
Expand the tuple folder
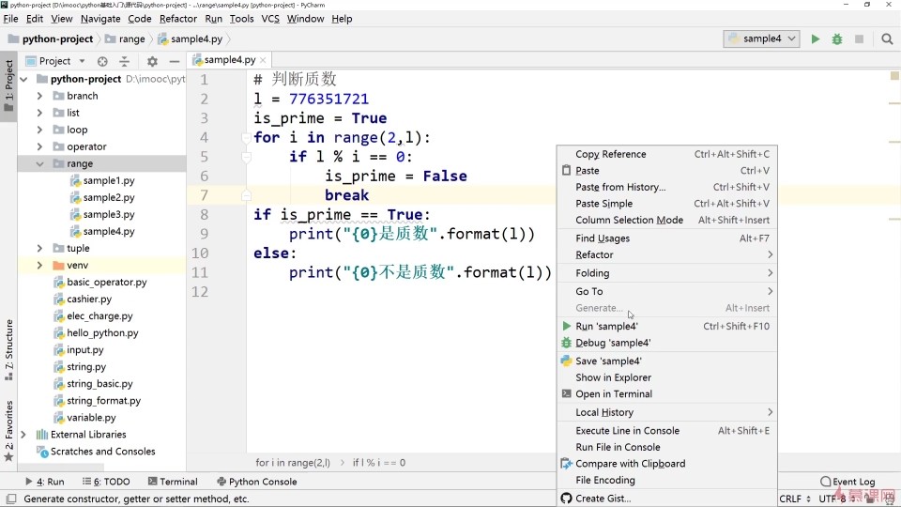(x=39, y=248)
